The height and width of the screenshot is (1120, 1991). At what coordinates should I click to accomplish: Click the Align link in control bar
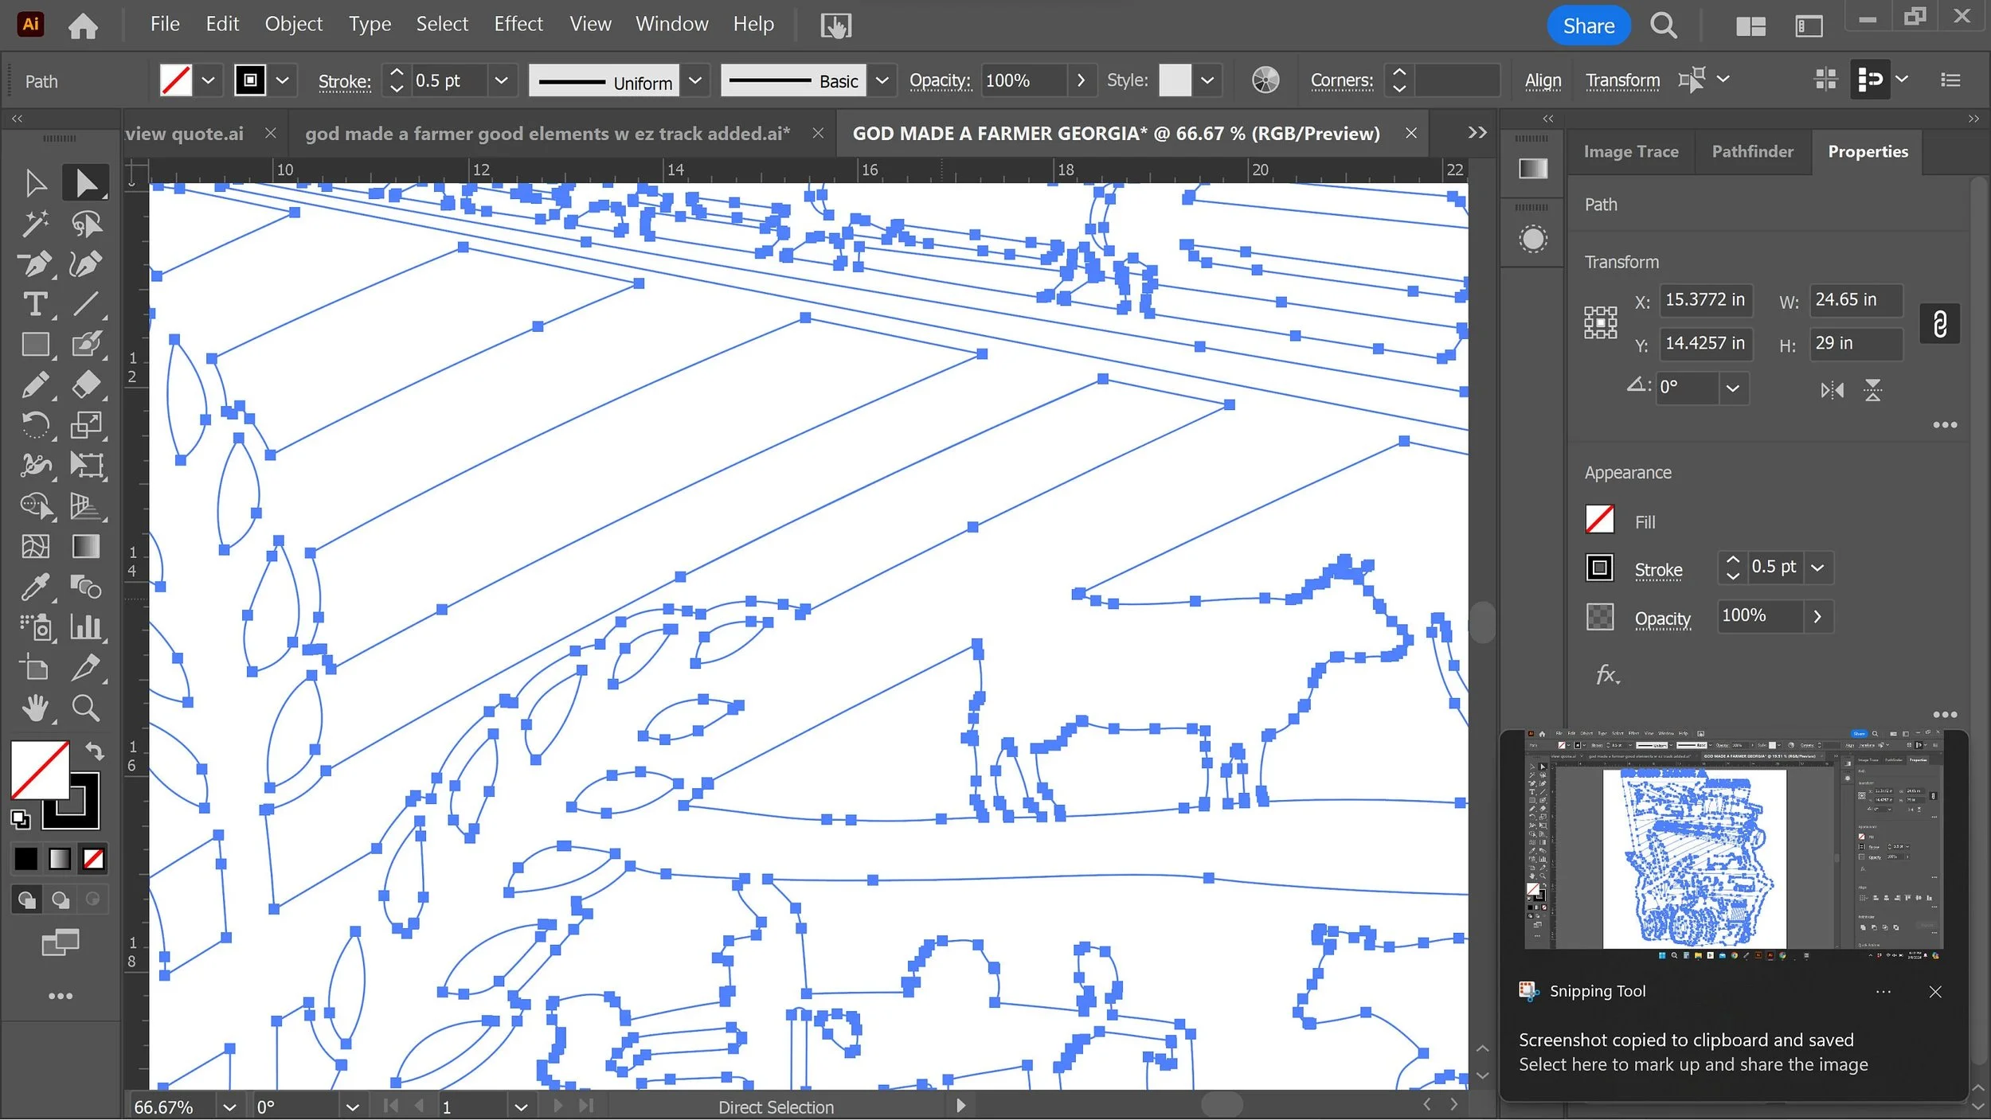[x=1543, y=80]
